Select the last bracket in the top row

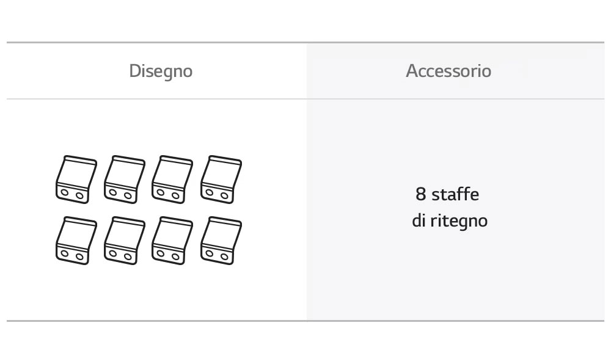pyautogui.click(x=221, y=179)
